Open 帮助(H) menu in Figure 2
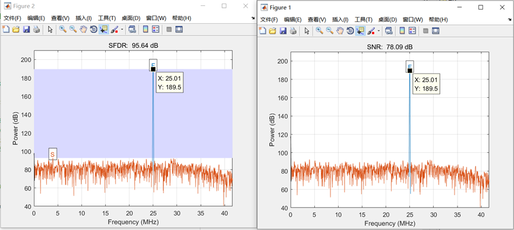Viewport: 514px width, 230px height. pyautogui.click(x=182, y=18)
